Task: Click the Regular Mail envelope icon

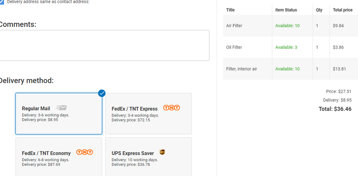Action: pos(61,108)
